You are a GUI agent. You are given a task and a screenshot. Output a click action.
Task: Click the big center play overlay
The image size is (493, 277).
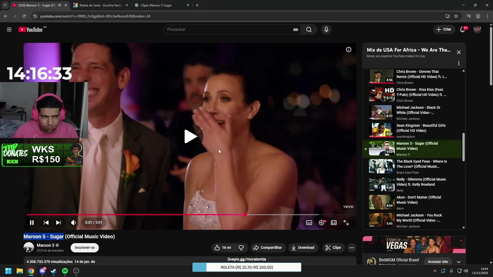(190, 136)
